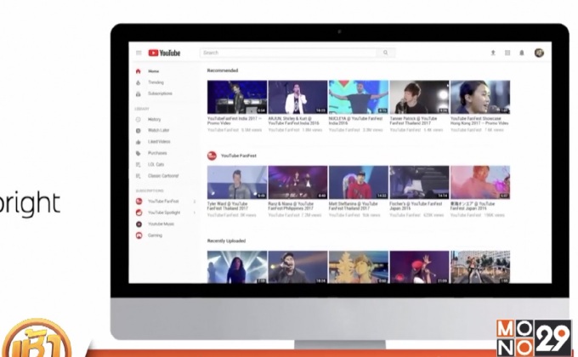Click the Liked Videos thumbs-up icon

[139, 142]
